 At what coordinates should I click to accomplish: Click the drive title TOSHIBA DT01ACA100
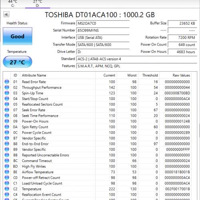point(100,15)
